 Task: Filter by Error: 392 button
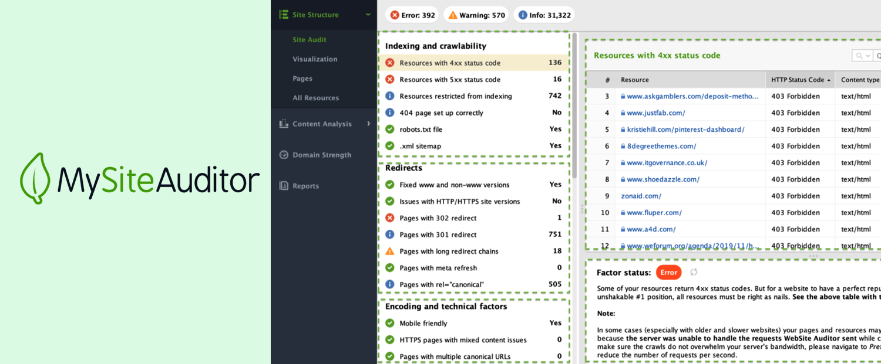click(x=413, y=15)
